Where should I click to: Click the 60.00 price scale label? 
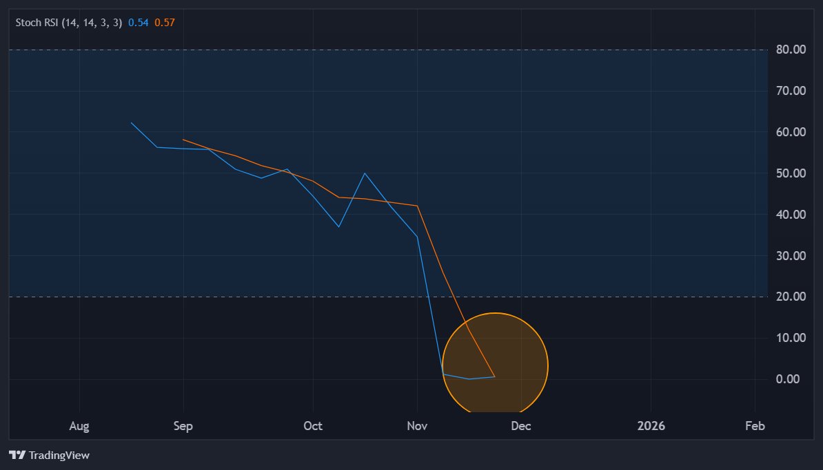tap(791, 132)
